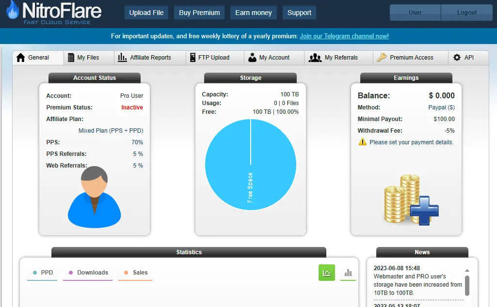The height and width of the screenshot is (307, 497).
Task: Toggle the Downloads series in Statistics
Action: pos(88,273)
